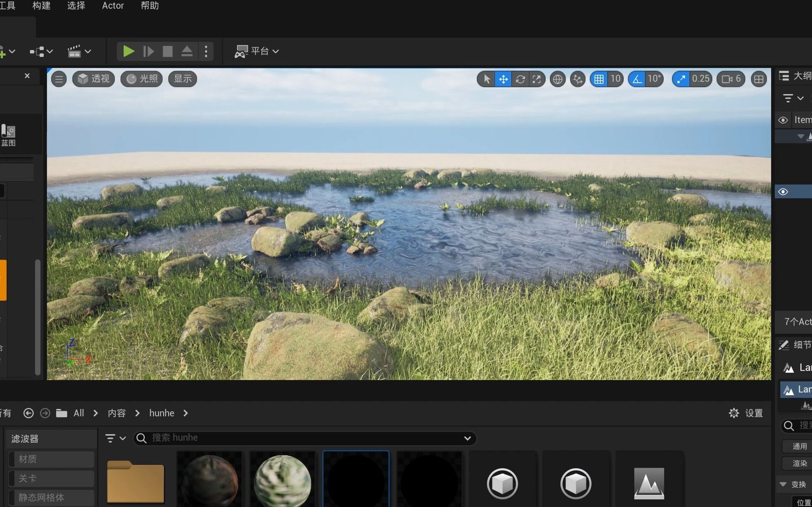This screenshot has height=507, width=812.
Task: Click the 搜索 hunhe search field
Action: [x=303, y=438]
